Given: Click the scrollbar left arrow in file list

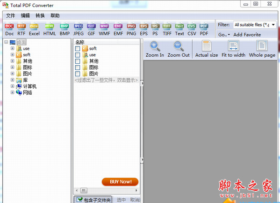Looking at the screenshot, I should click(77, 190).
